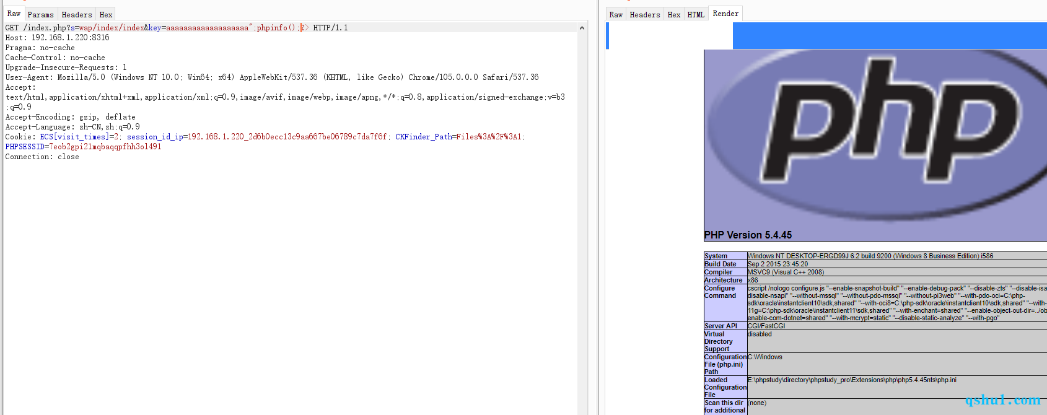Click the Cache-Control: no-cache header line
This screenshot has height=415, width=1047.
[55, 58]
